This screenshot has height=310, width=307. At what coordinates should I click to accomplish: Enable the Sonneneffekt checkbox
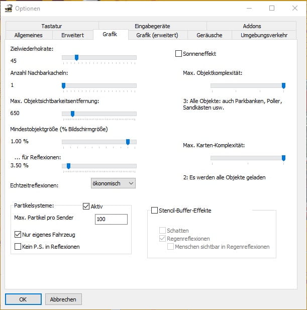coord(178,54)
